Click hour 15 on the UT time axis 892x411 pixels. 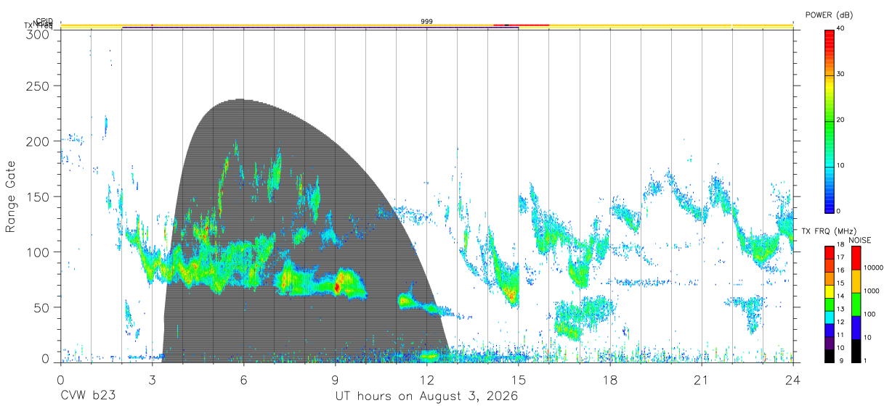(519, 380)
